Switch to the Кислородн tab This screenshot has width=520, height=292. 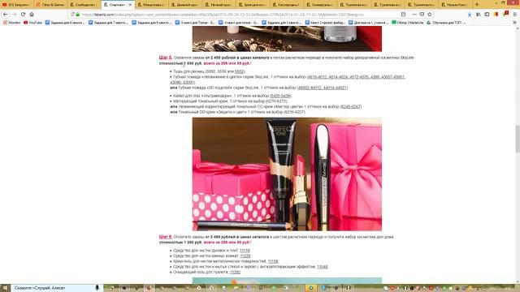click(x=287, y=5)
